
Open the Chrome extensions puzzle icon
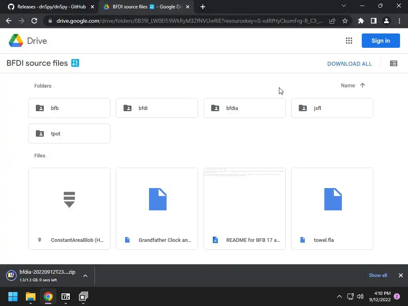(x=361, y=21)
